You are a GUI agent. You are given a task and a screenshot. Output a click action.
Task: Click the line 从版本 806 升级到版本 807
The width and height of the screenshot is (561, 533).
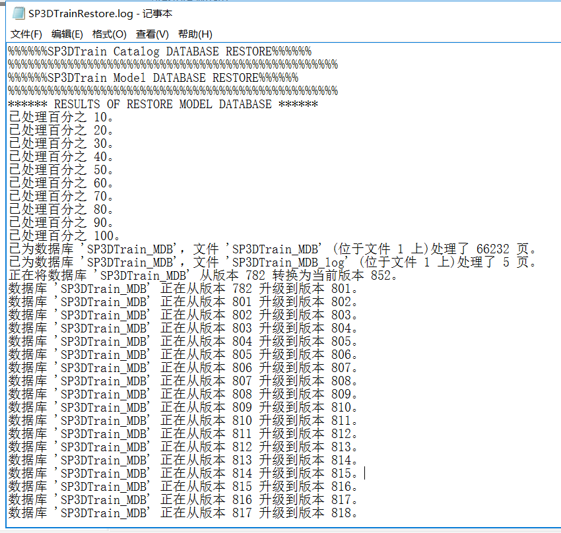(183, 369)
